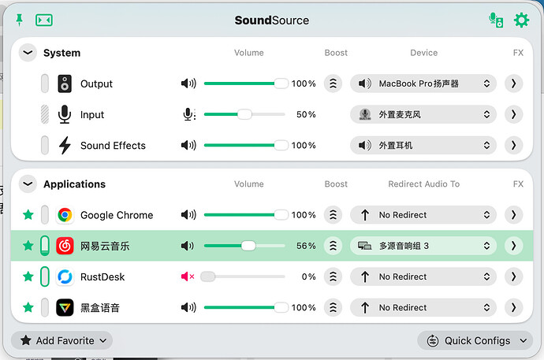This screenshot has width=544, height=360.
Task: Expand FX panel for Input
Action: [514, 114]
